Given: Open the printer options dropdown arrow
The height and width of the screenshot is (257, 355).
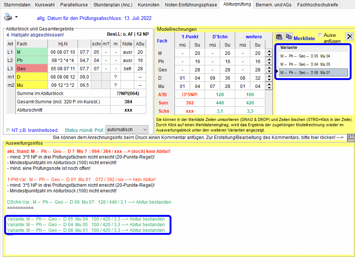Looking at the screenshot, I should point(17,17).
